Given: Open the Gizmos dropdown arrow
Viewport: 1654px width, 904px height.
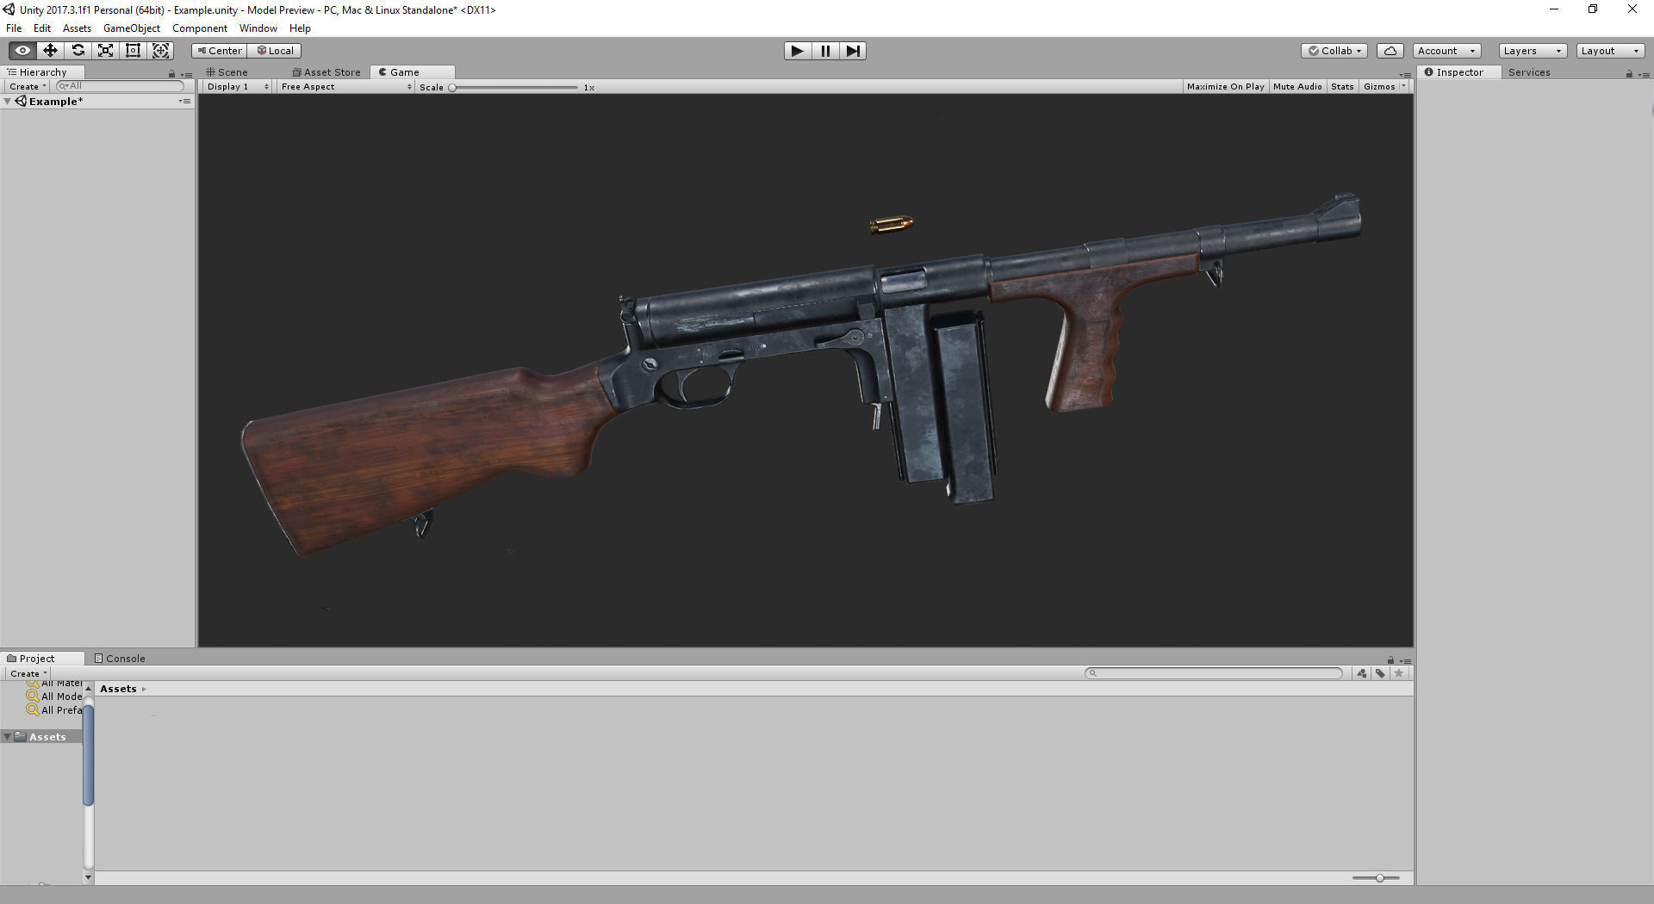Looking at the screenshot, I should tap(1404, 87).
